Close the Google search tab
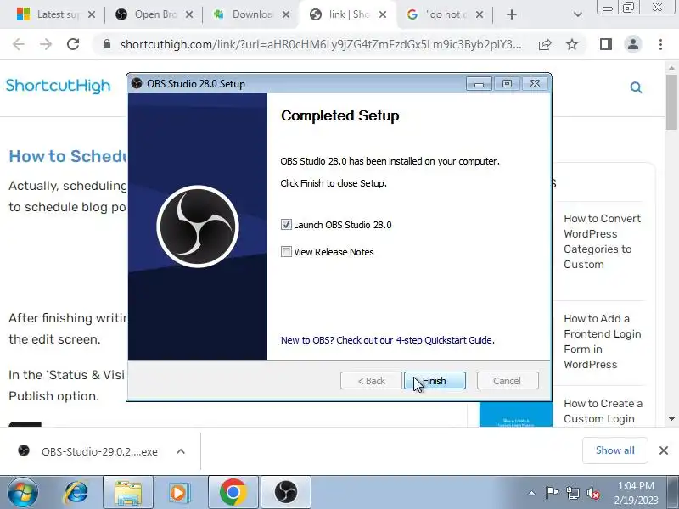The height and width of the screenshot is (509, 679). [480, 14]
